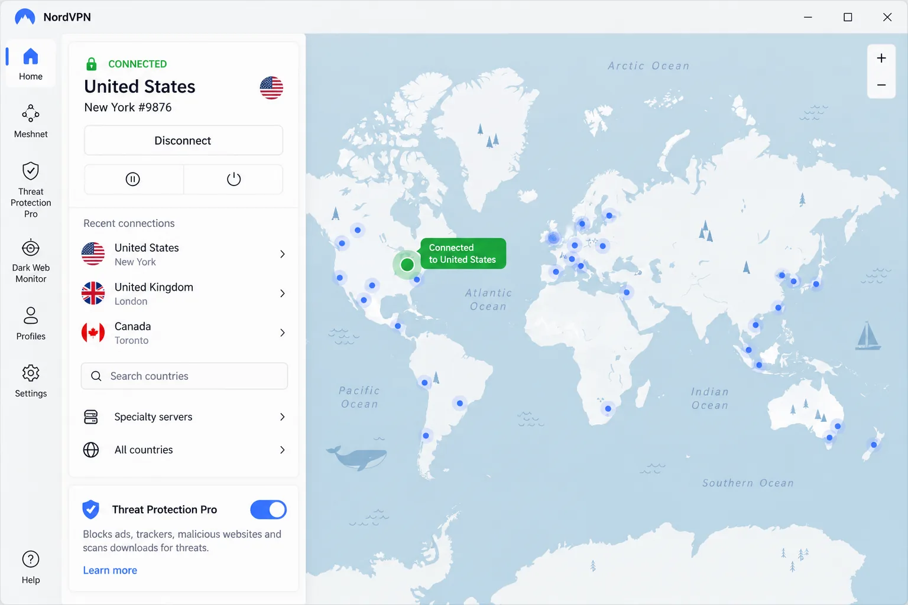
Task: Open the Settings gear in sidebar
Action: pyautogui.click(x=31, y=381)
